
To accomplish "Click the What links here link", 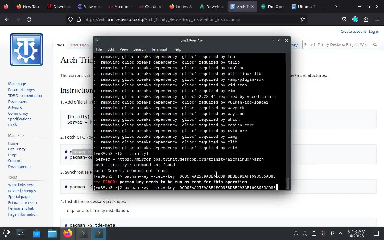I will [21, 185].
